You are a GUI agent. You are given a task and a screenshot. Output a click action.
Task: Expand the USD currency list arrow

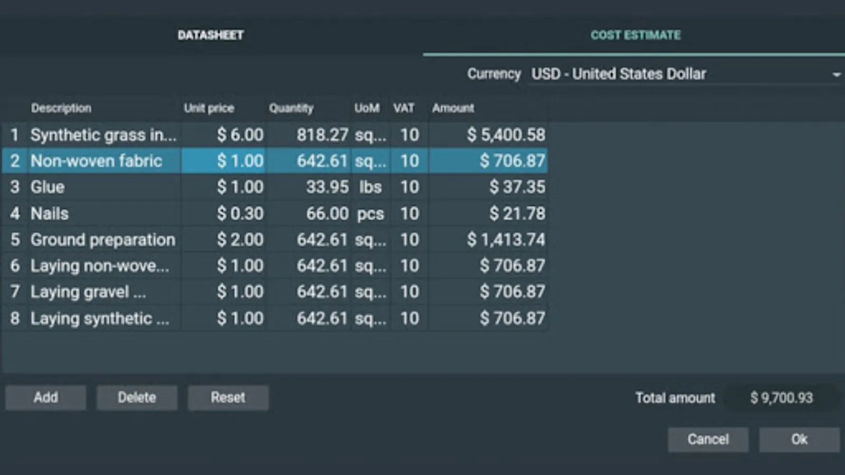[x=837, y=75]
